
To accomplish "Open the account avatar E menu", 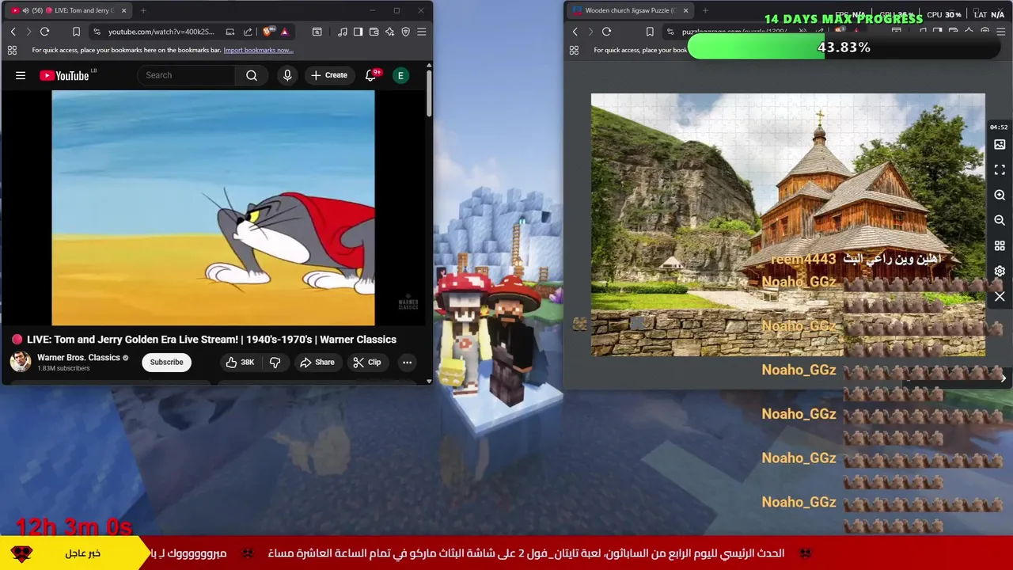I will (x=401, y=75).
